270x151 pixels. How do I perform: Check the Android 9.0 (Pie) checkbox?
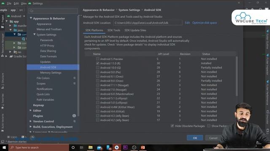(97, 72)
